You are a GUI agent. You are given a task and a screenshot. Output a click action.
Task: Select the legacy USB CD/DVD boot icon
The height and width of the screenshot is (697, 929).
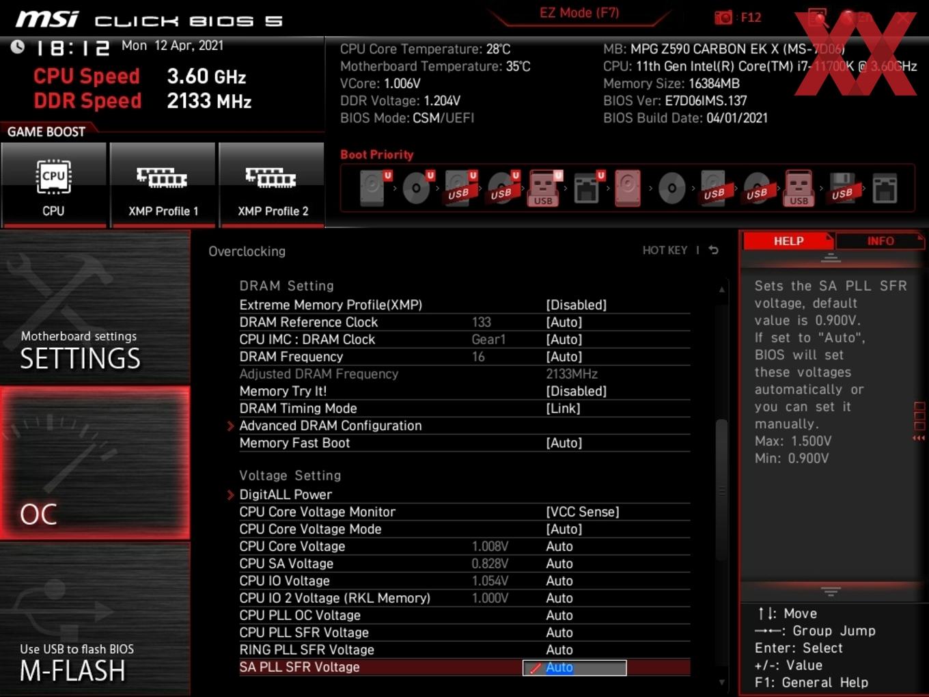pyautogui.click(x=757, y=188)
